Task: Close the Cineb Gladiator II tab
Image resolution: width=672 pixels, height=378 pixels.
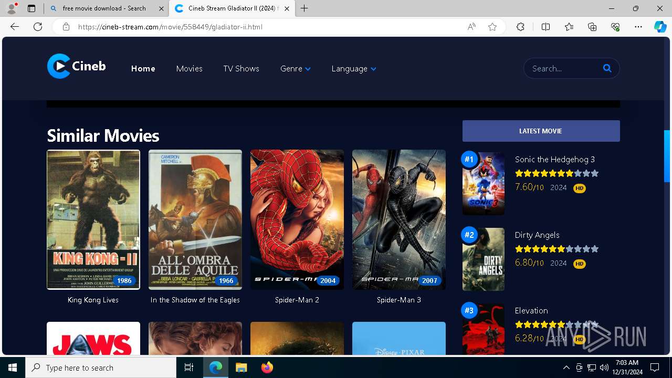Action: click(287, 8)
